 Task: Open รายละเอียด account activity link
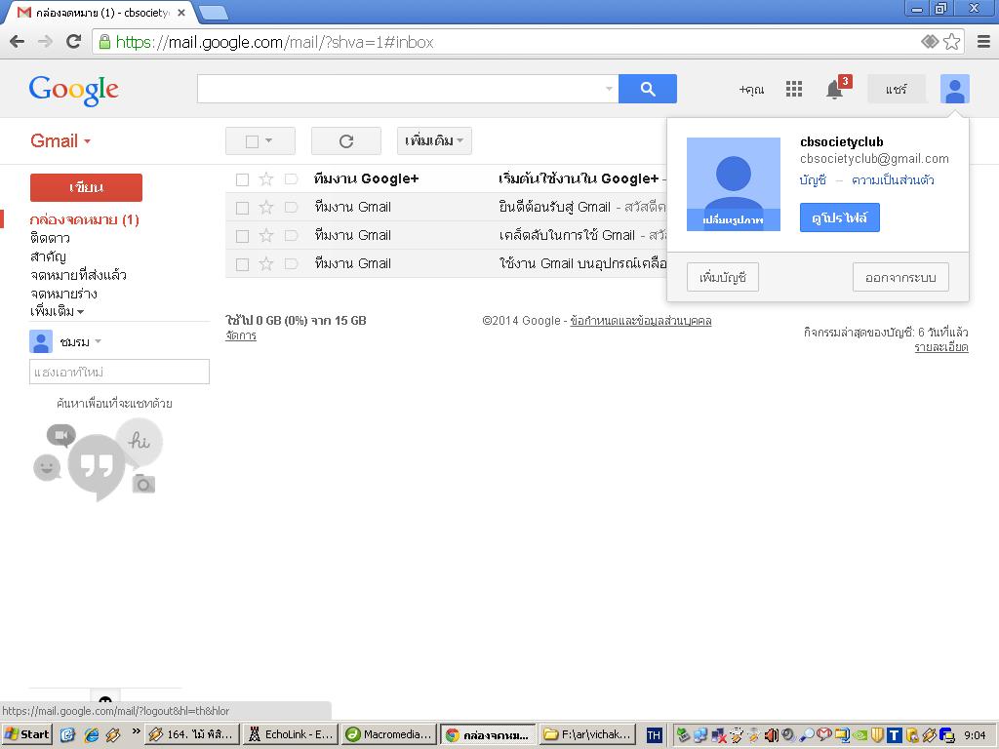point(941,348)
